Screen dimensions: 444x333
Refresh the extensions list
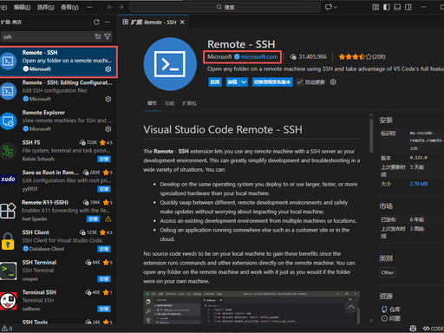click(96, 22)
